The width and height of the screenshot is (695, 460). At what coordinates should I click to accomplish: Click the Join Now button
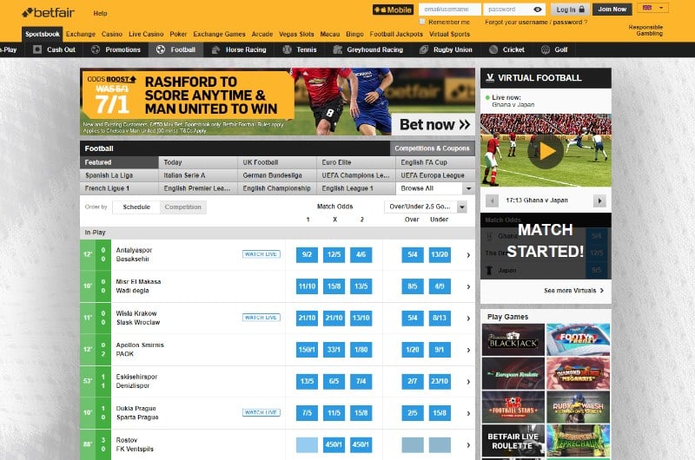[612, 10]
